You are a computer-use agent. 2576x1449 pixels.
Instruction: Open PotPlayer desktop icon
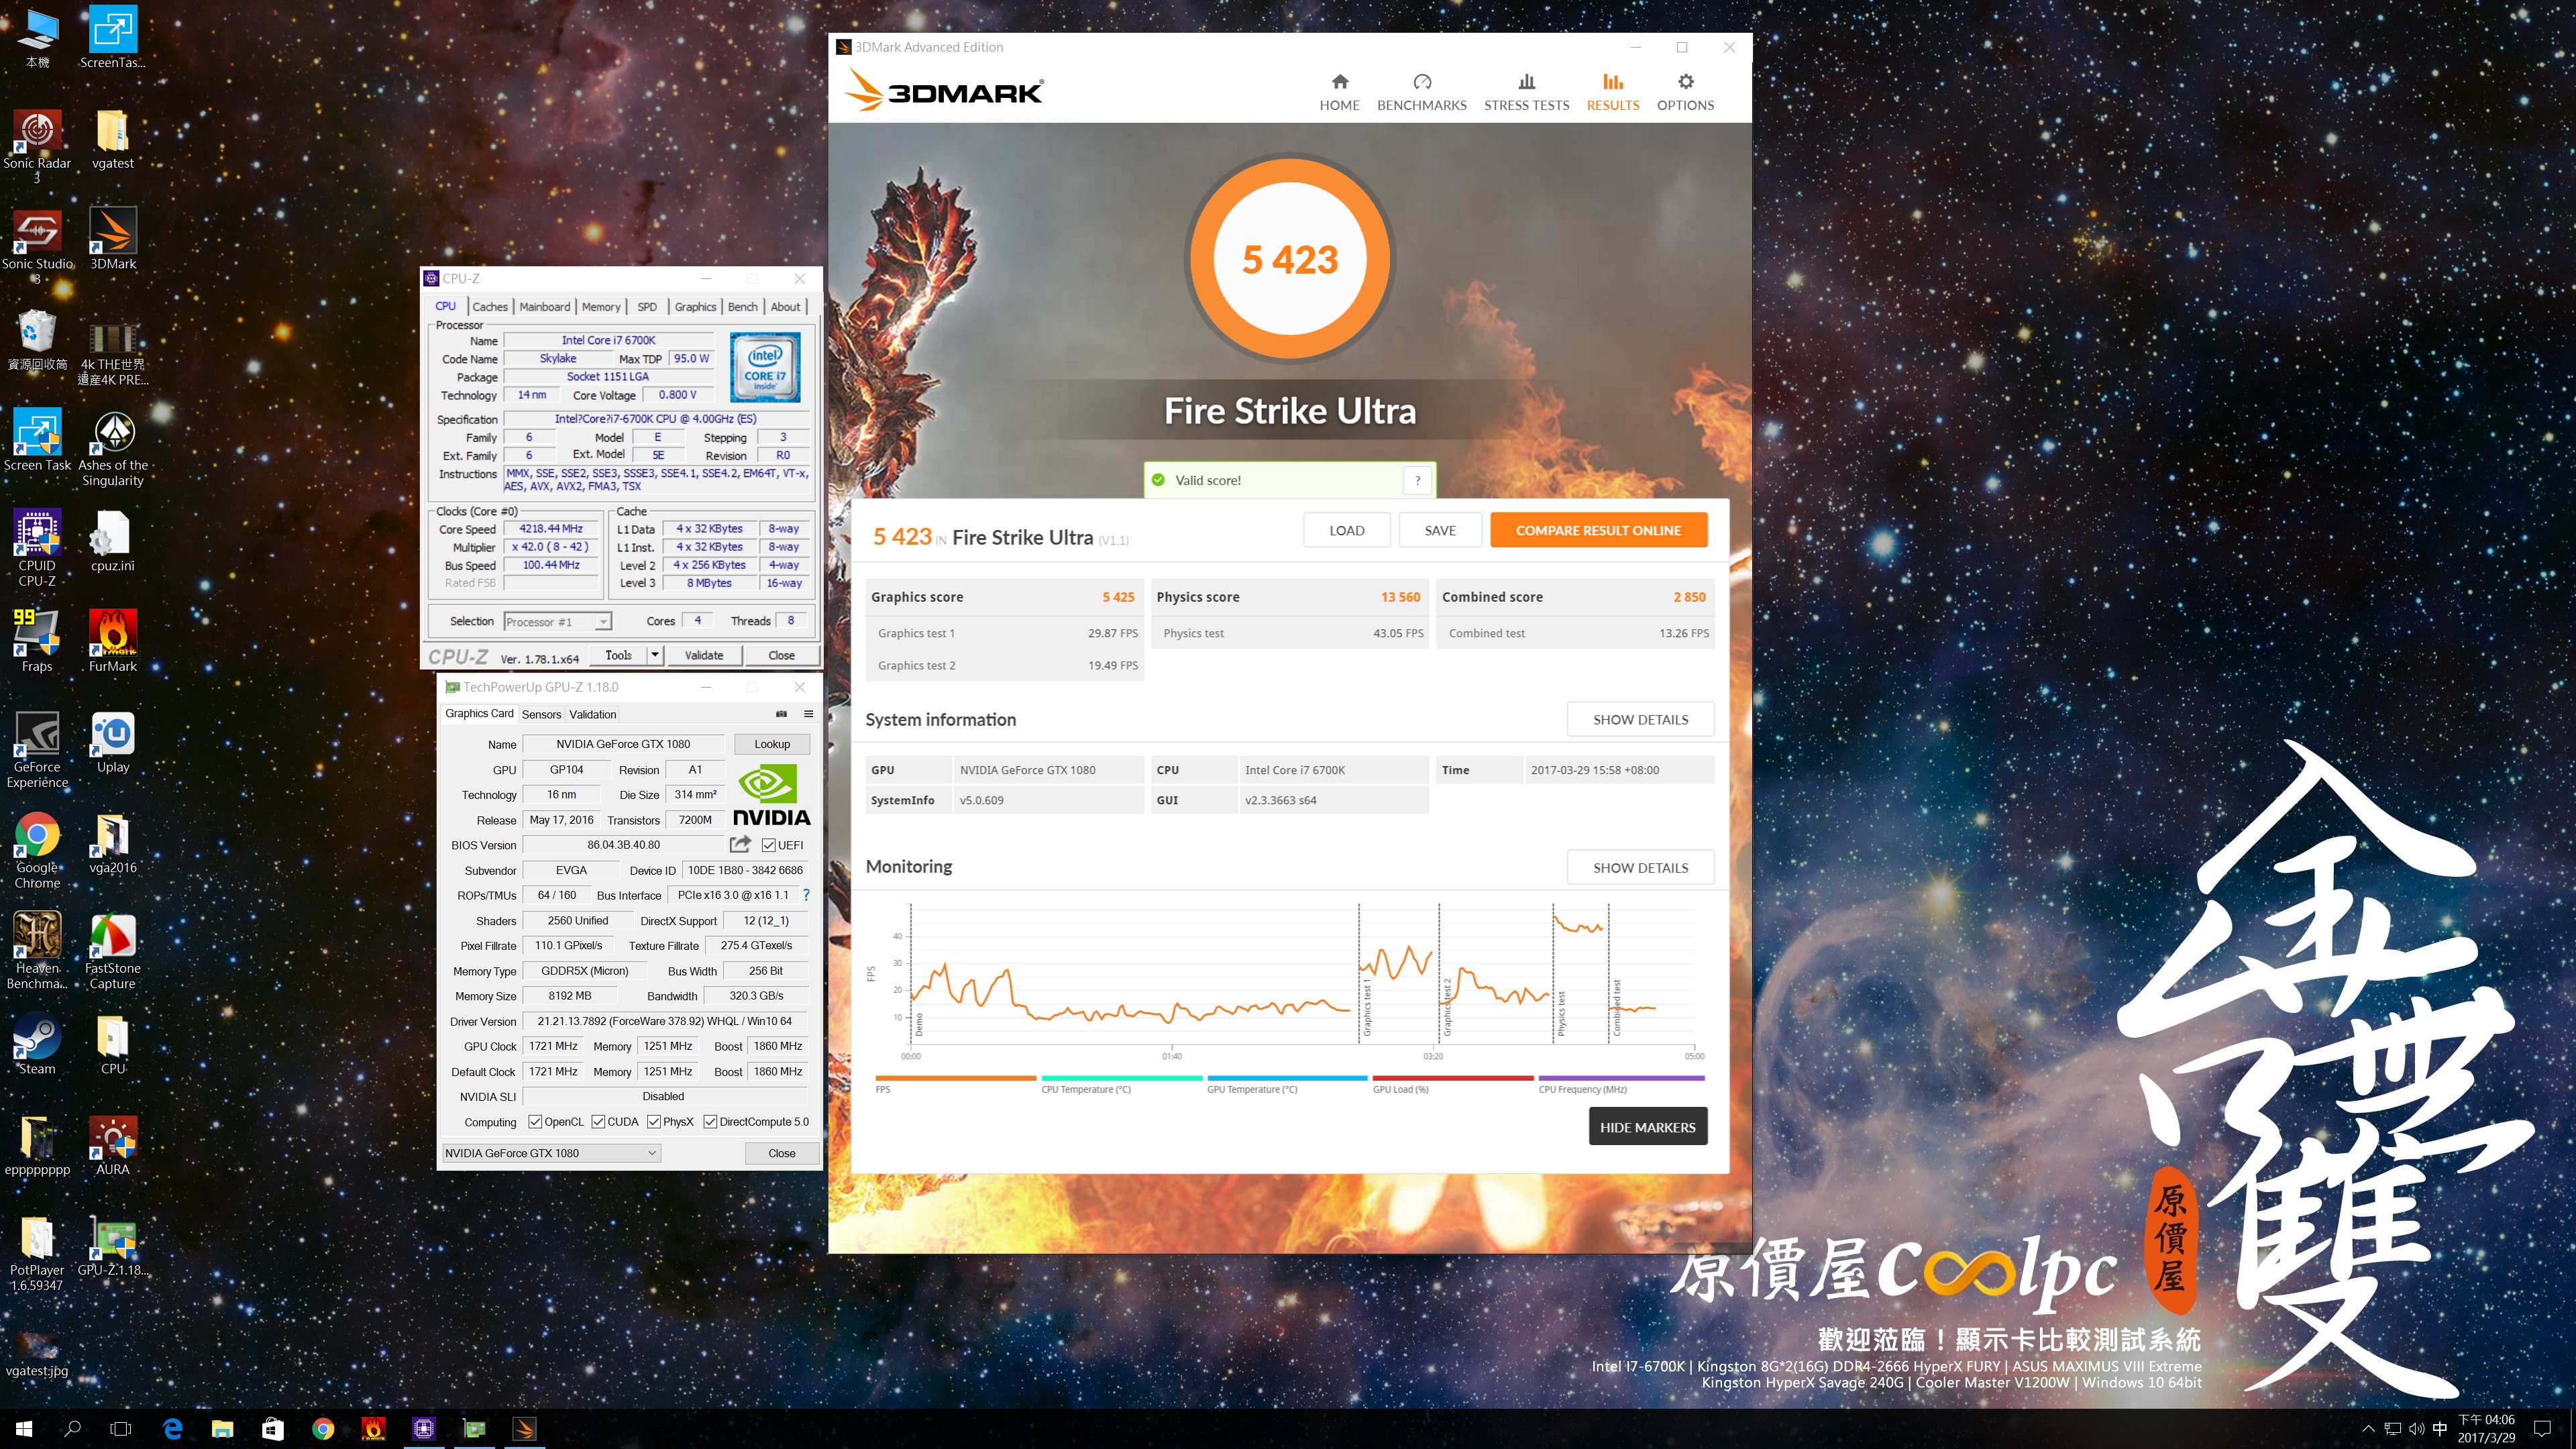[37, 1253]
